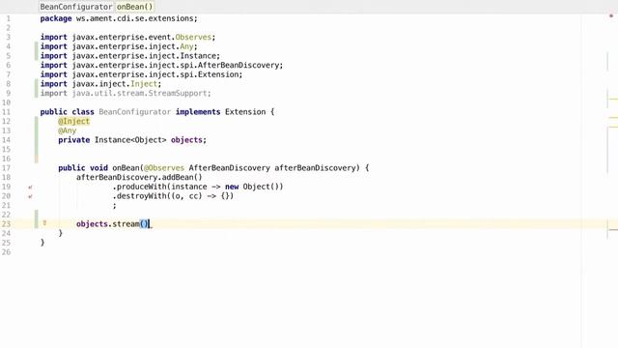Click the red error status indicator
Image resolution: width=618 pixels, height=348 pixels.
(x=611, y=15)
